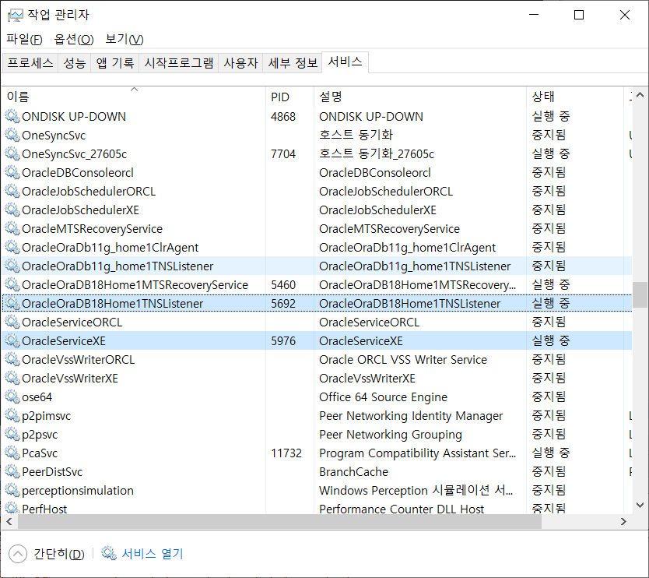Select PID 7704 cell
Image resolution: width=649 pixels, height=578 pixels.
pos(283,153)
